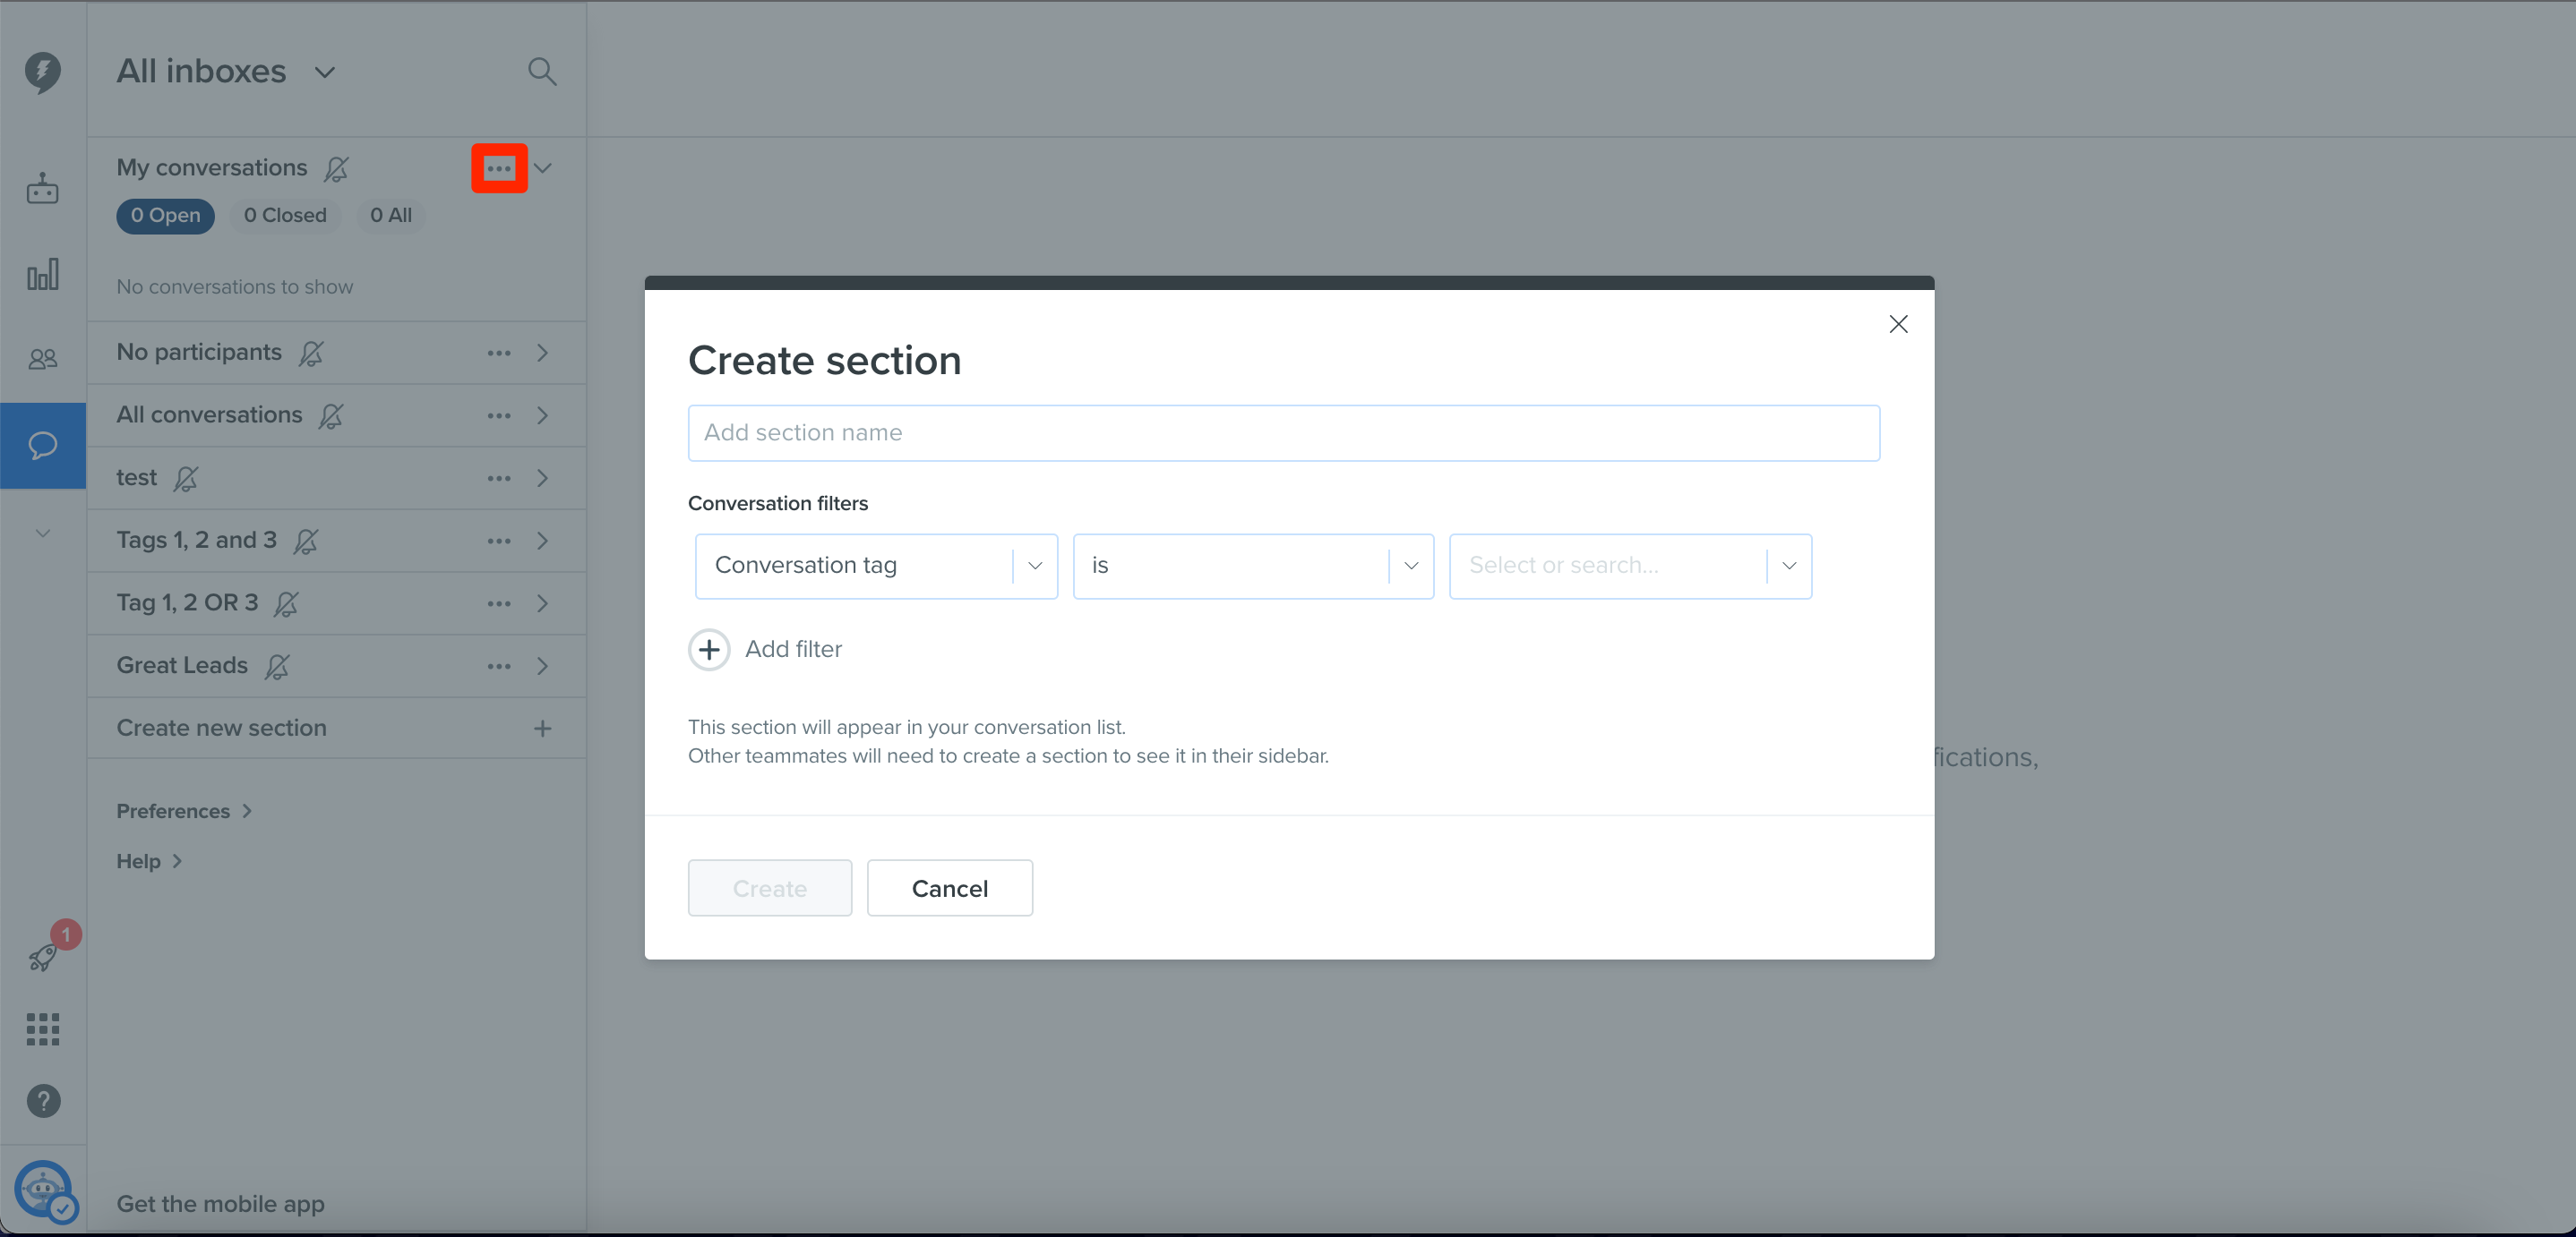Open the rocket icon with notification badge
Screen dimensions: 2576x1237
tap(42, 957)
